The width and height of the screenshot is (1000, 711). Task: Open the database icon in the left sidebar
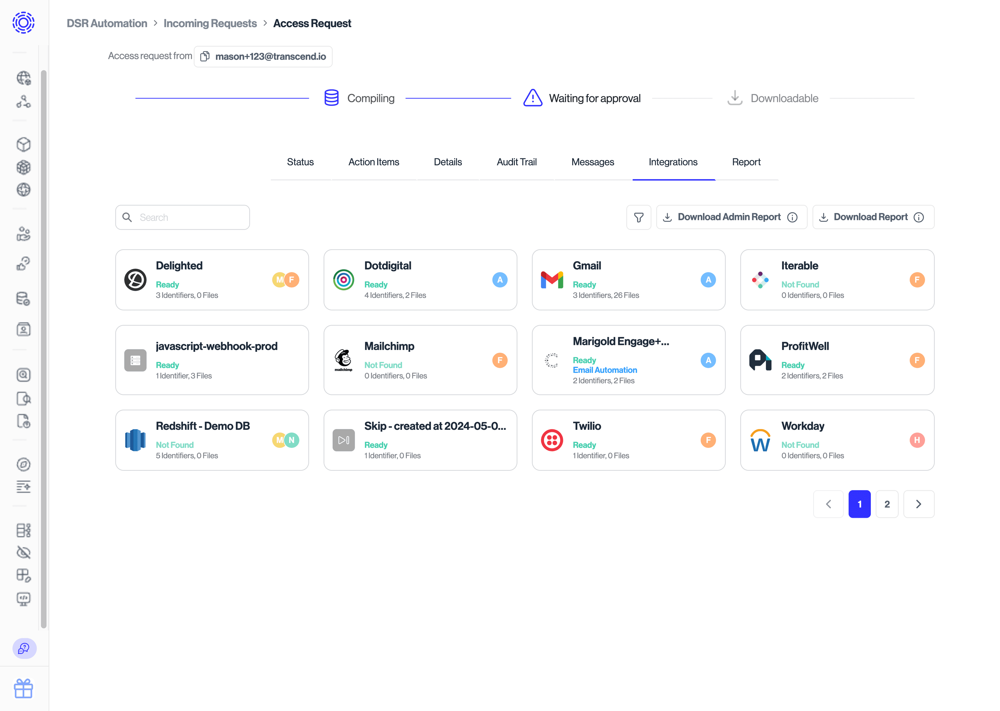[24, 299]
